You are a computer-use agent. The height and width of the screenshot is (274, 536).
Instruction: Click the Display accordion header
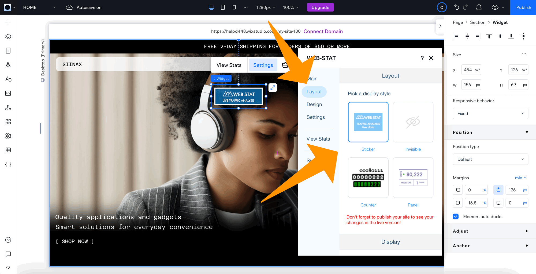click(390, 242)
